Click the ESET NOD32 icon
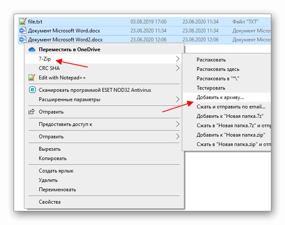The image size is (285, 225). 32,90
